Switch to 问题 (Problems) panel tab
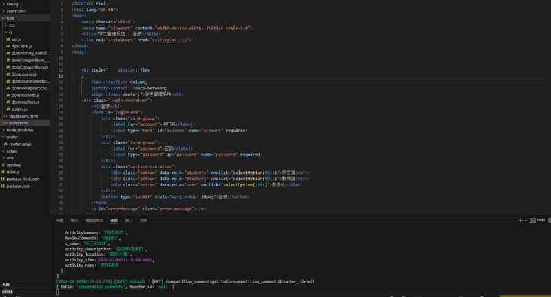Viewport: 551px width, 297px height. (x=60, y=221)
